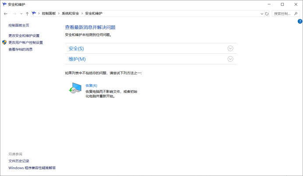Click the 搜索控制面板 search field
The width and height of the screenshot is (303, 176).
click(x=283, y=14)
